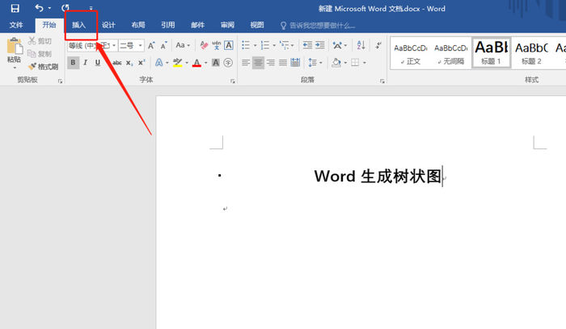Toggle Bold formatting

pos(73,63)
